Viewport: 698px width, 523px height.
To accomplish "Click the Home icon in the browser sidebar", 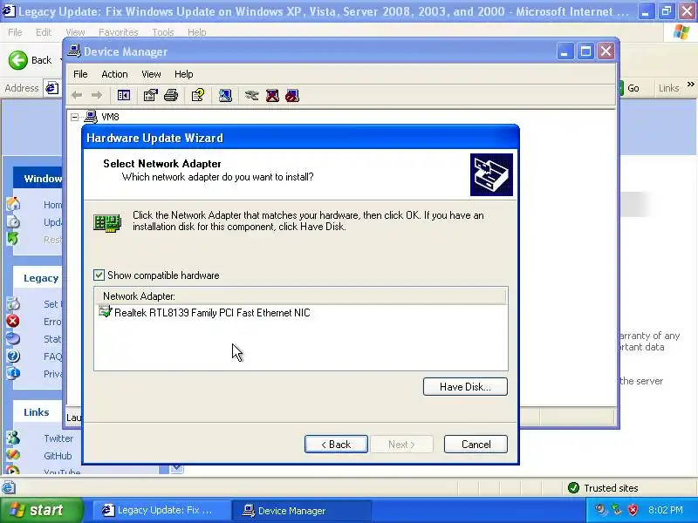I will pyautogui.click(x=13, y=204).
